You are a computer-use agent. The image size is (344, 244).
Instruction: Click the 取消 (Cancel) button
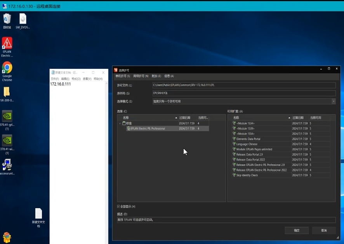click(324, 230)
